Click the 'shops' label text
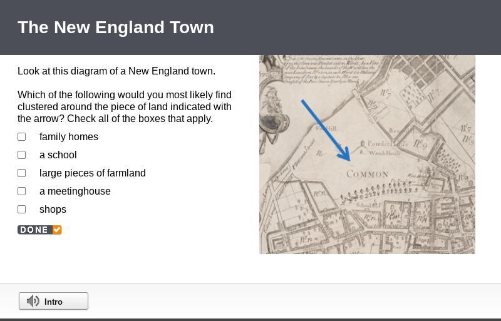The width and height of the screenshot is (501, 321). tap(53, 210)
